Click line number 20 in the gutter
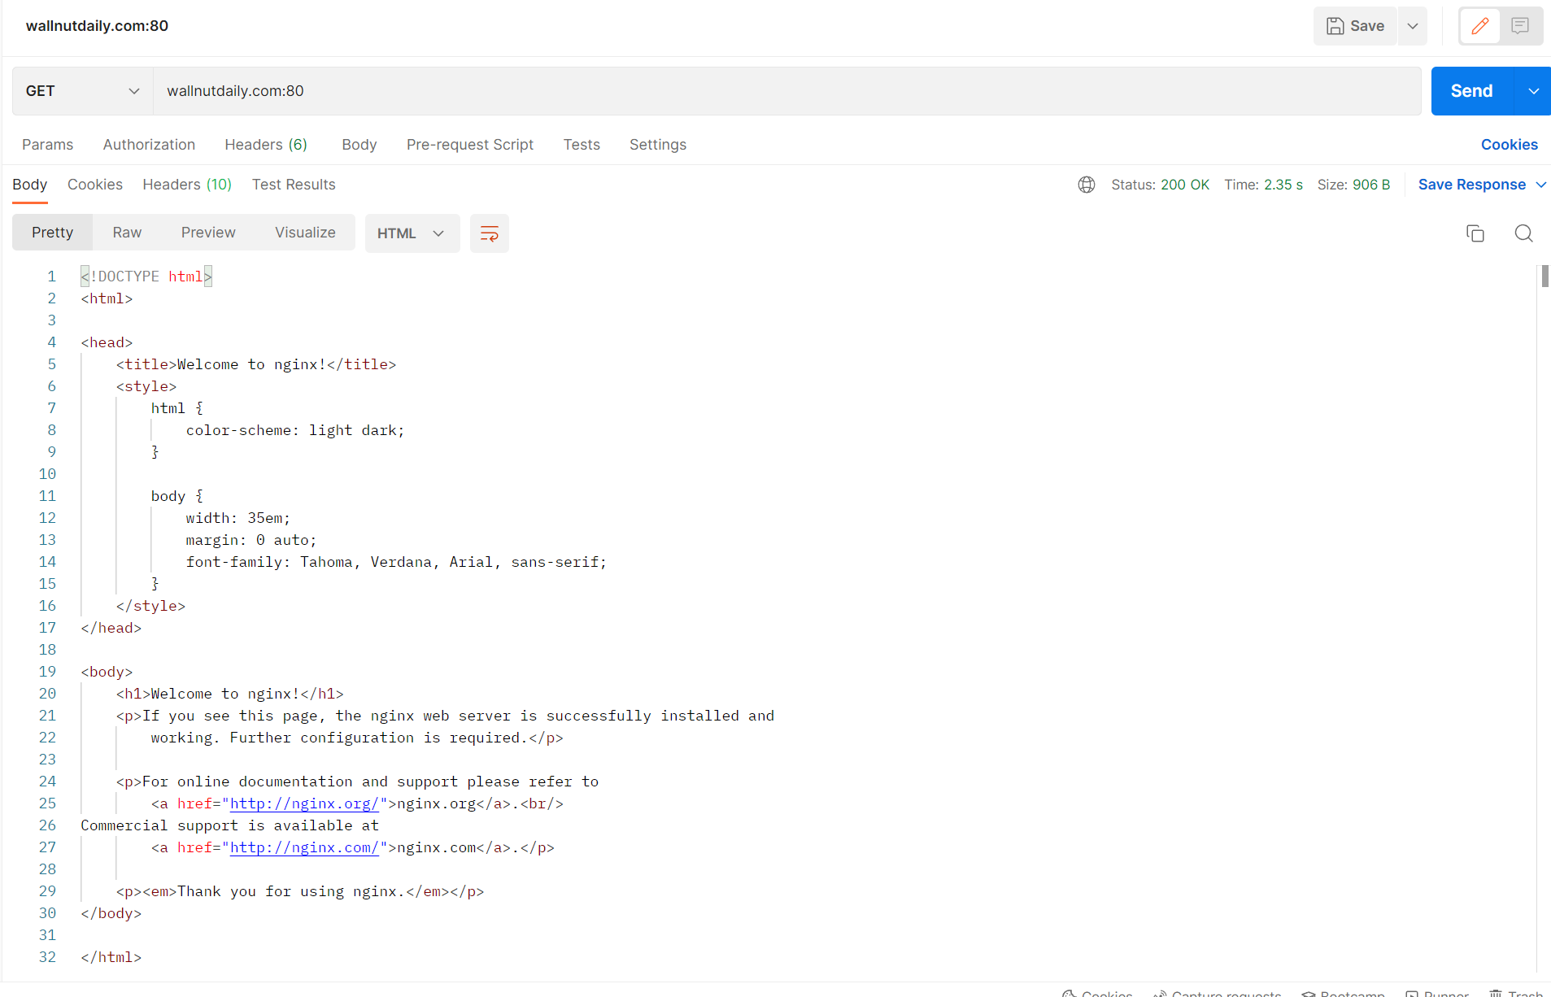 click(47, 694)
